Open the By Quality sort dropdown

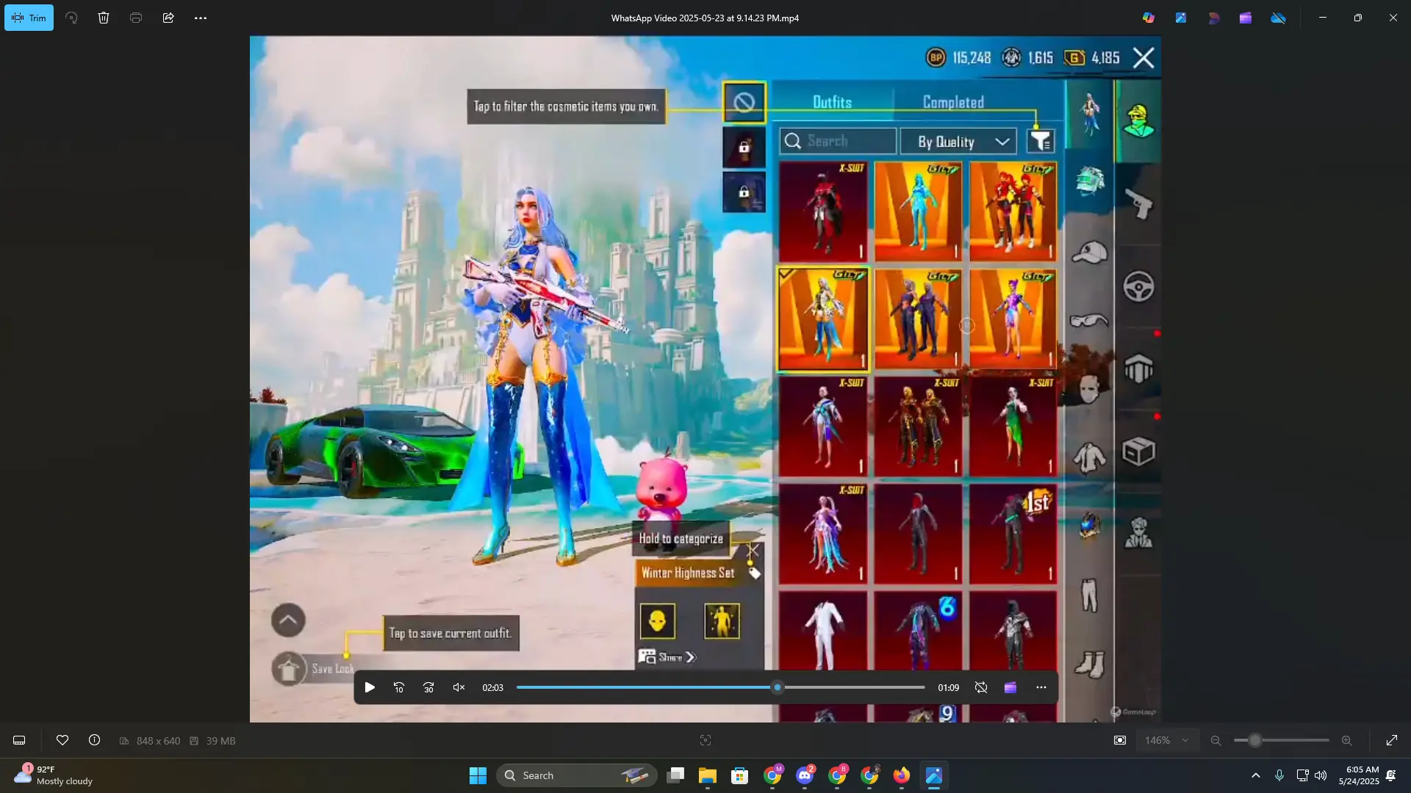click(x=959, y=141)
